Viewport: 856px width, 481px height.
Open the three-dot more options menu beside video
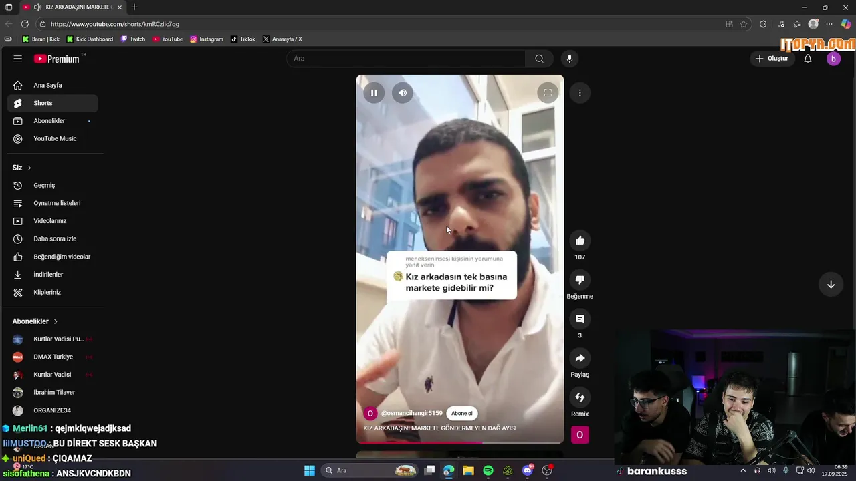point(580,93)
